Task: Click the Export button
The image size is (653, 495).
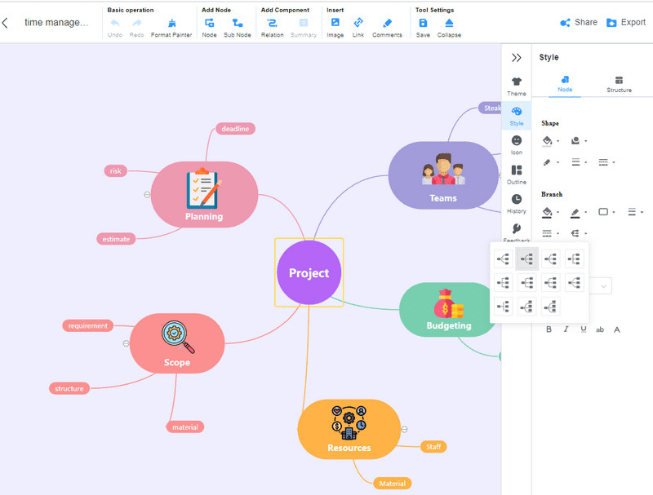Action: (626, 23)
